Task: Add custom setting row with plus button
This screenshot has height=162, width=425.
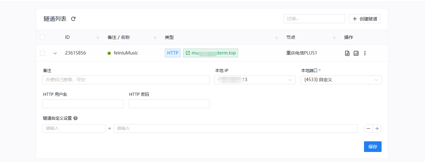Action: [x=377, y=128]
